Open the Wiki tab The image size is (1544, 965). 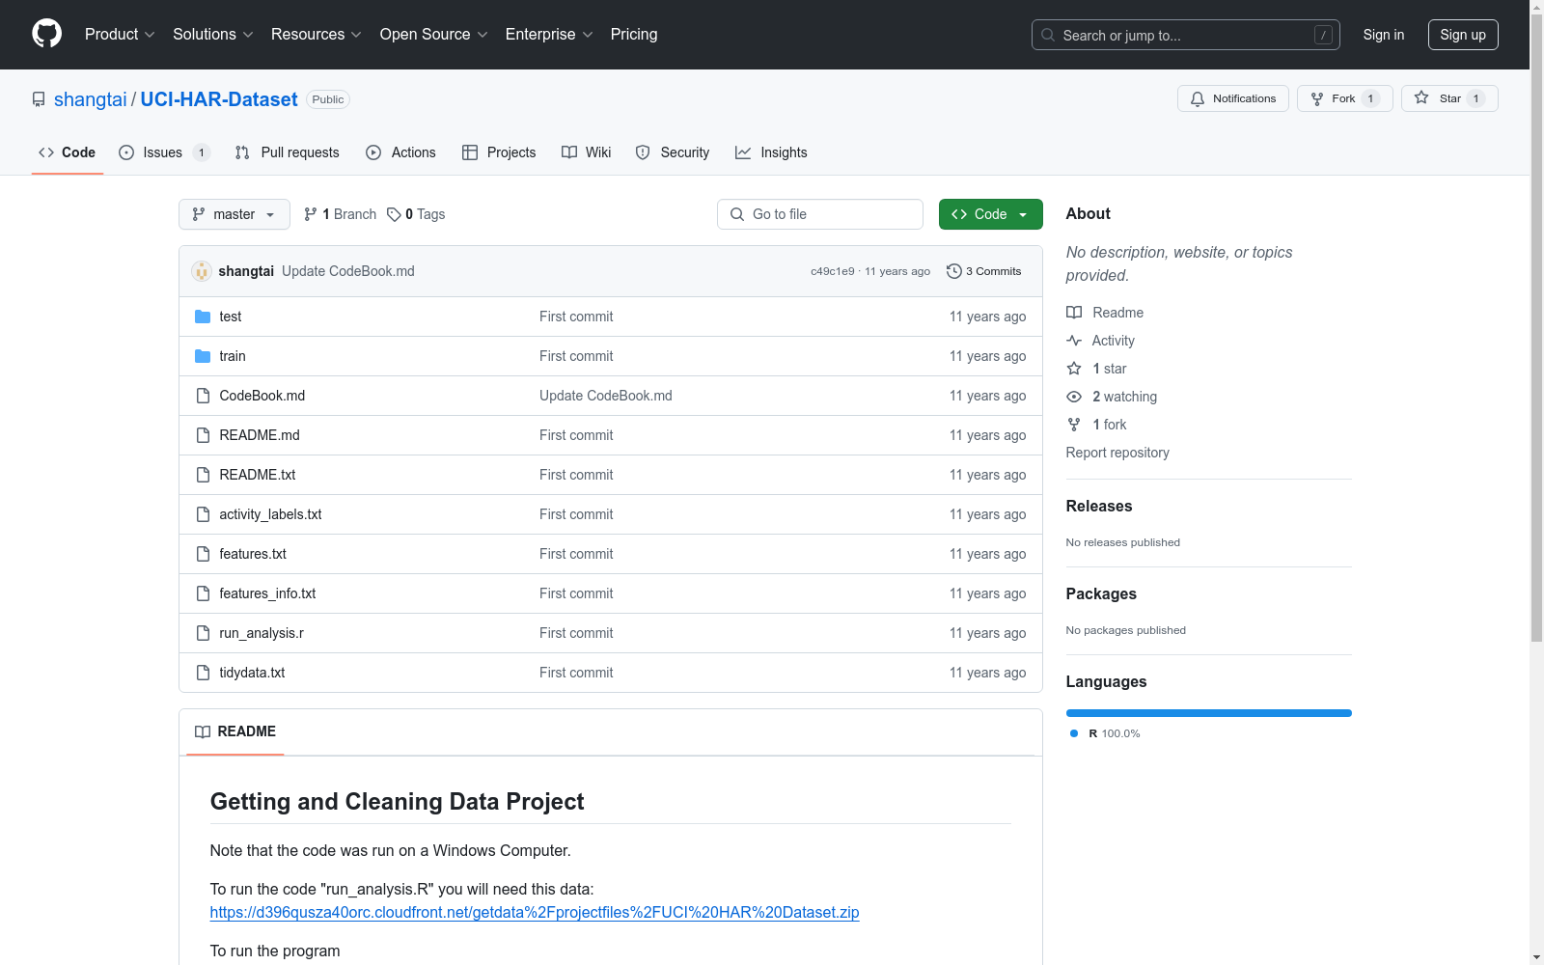tap(587, 152)
